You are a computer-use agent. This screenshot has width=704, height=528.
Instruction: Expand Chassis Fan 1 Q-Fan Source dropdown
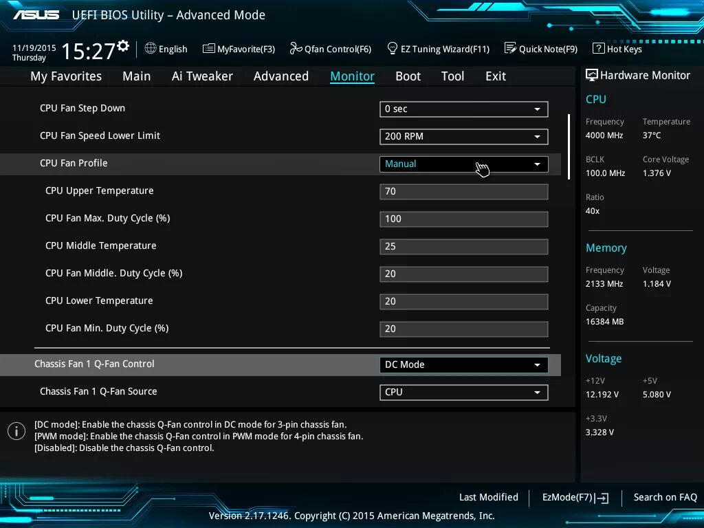[463, 392]
